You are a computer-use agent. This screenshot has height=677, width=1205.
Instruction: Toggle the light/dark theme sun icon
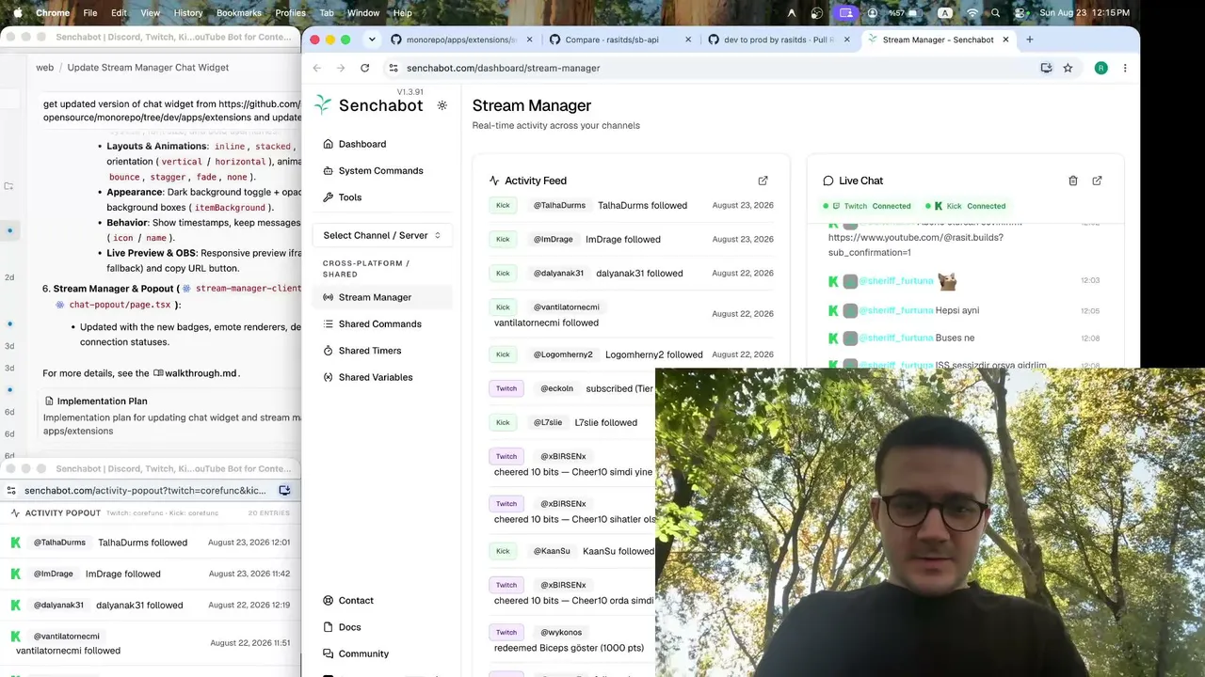(442, 105)
